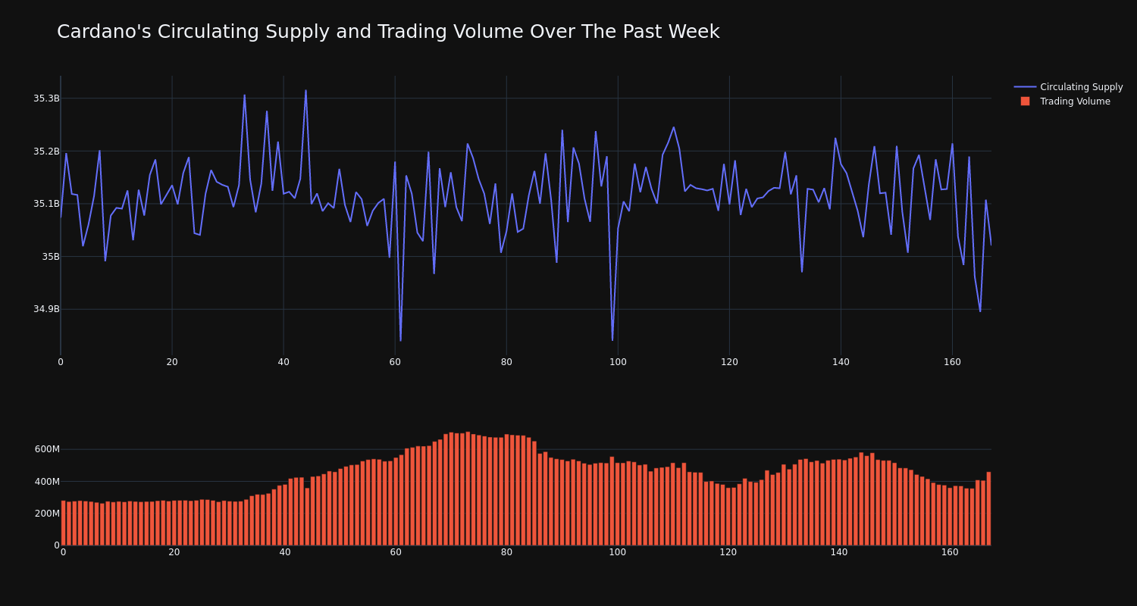Click the blue Circulating Supply legend line
The image size is (1137, 606).
[x=1025, y=87]
